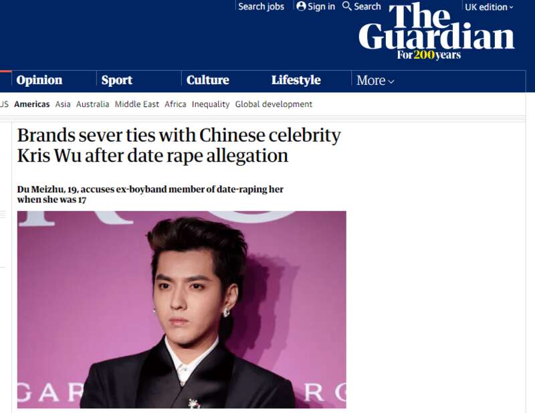Open the Inequality subsection link

tap(211, 104)
